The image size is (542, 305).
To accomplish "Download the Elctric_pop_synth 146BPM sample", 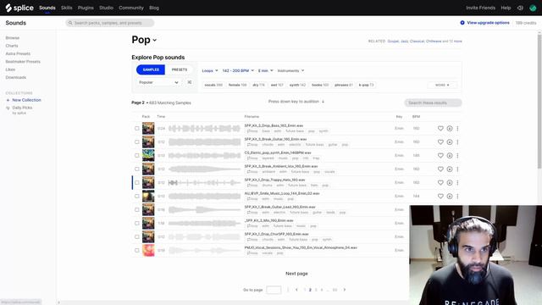I will (450, 155).
